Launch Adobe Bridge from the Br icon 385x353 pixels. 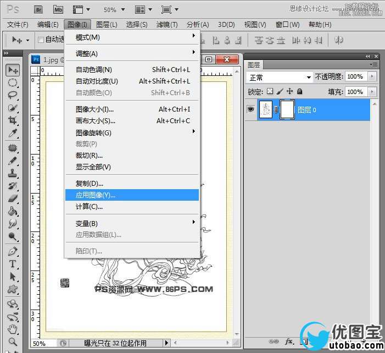pos(38,9)
